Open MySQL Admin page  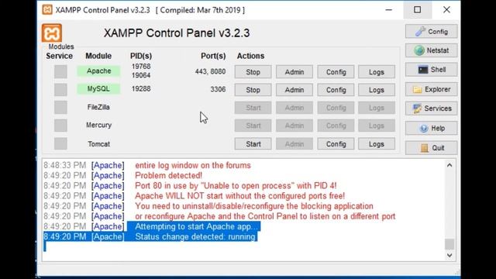point(294,90)
